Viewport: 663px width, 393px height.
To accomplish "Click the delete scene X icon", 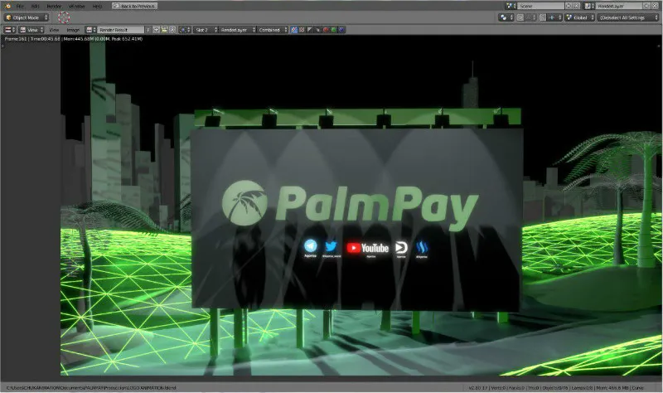I will pos(577,6).
